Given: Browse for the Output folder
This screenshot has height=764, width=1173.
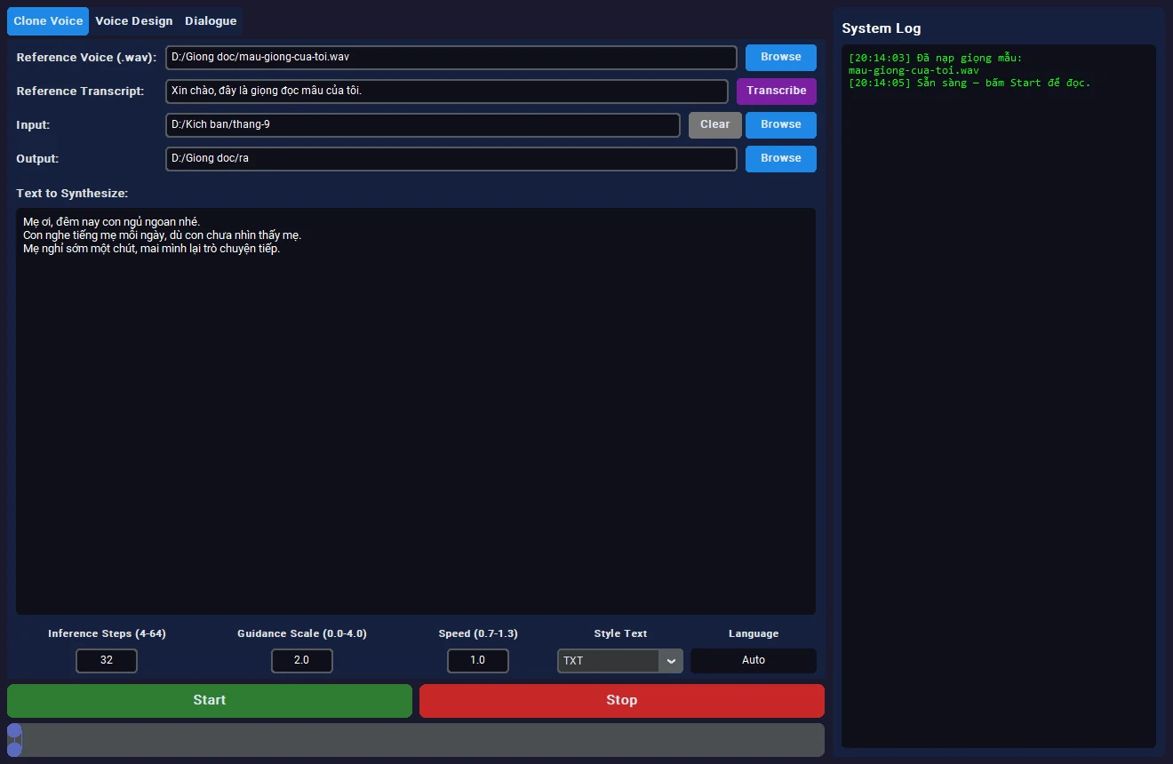Looking at the screenshot, I should [x=781, y=158].
